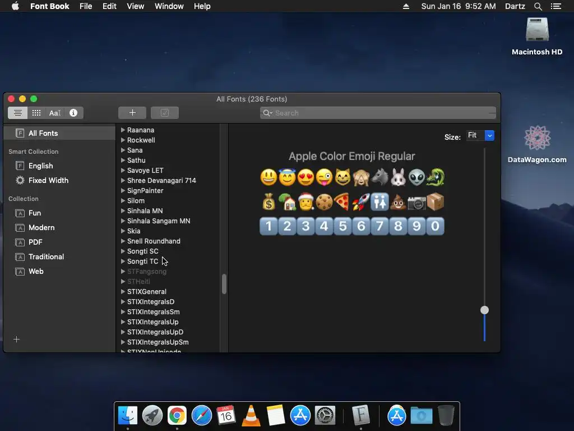Select disabled STHeiti font

point(138,282)
